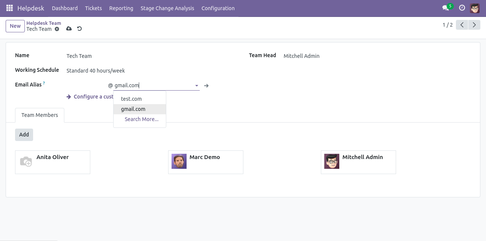
Task: Open the Stage Change Analysis menu
Action: (x=167, y=8)
